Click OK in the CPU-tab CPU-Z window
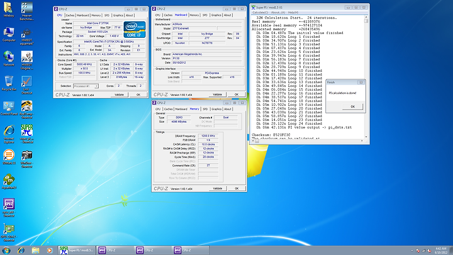Viewport: 453px width, 255px height. (138, 94)
